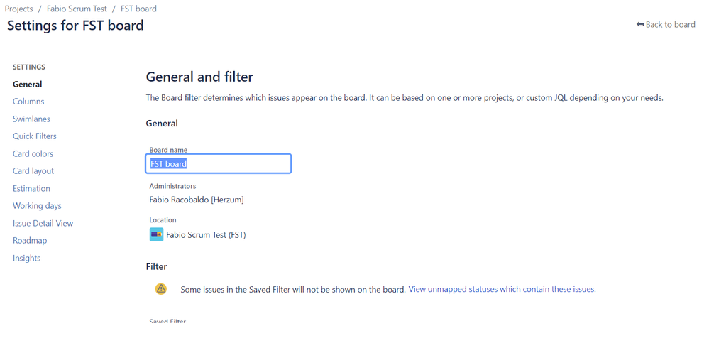
Task: Select Card layout in settings sidebar
Action: point(33,171)
